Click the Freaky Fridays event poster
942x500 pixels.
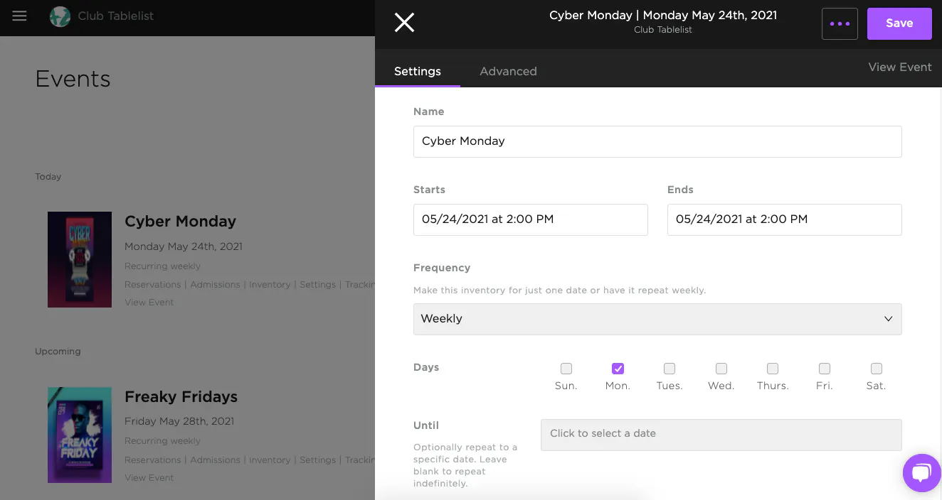[80, 435]
